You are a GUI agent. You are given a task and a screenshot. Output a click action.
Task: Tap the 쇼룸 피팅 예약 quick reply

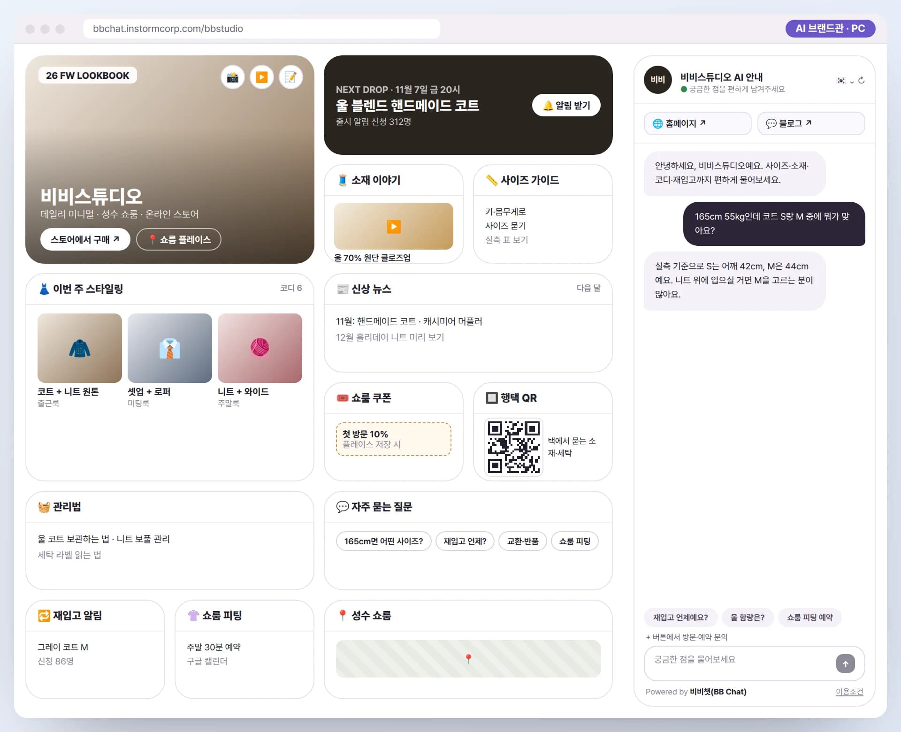tap(810, 618)
